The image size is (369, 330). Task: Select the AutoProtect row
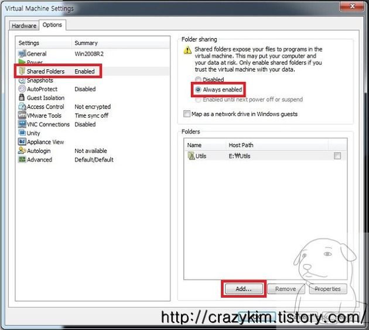point(93,89)
